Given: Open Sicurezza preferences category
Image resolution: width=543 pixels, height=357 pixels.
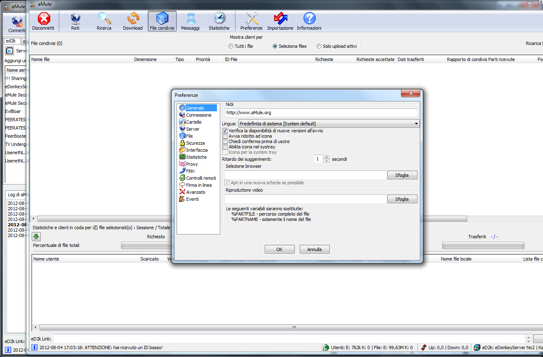Looking at the screenshot, I should [195, 143].
